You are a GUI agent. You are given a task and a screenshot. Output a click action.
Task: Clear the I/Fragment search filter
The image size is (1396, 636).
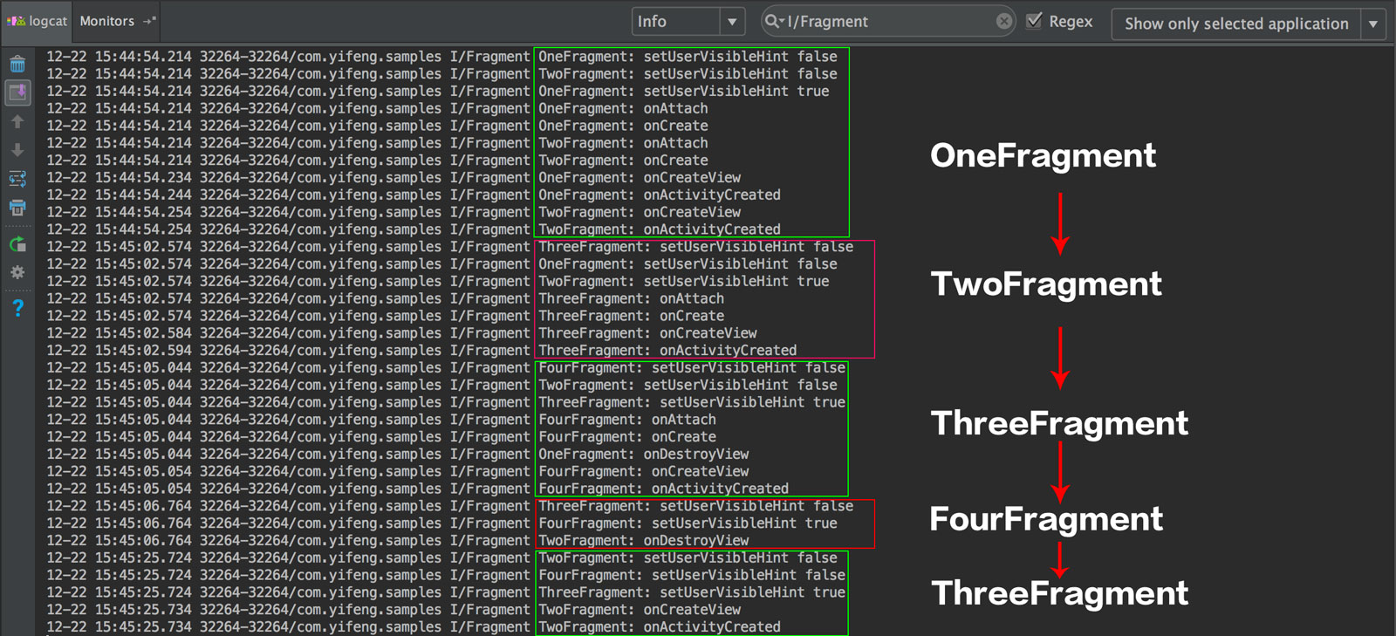[x=1004, y=22]
